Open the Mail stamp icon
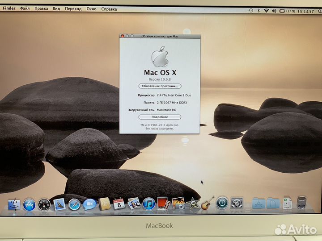 pyautogui.click(x=59, y=204)
